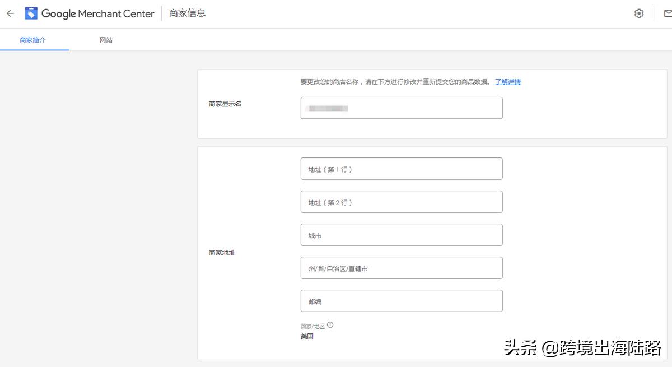Select the 城市 input field

[x=402, y=235]
